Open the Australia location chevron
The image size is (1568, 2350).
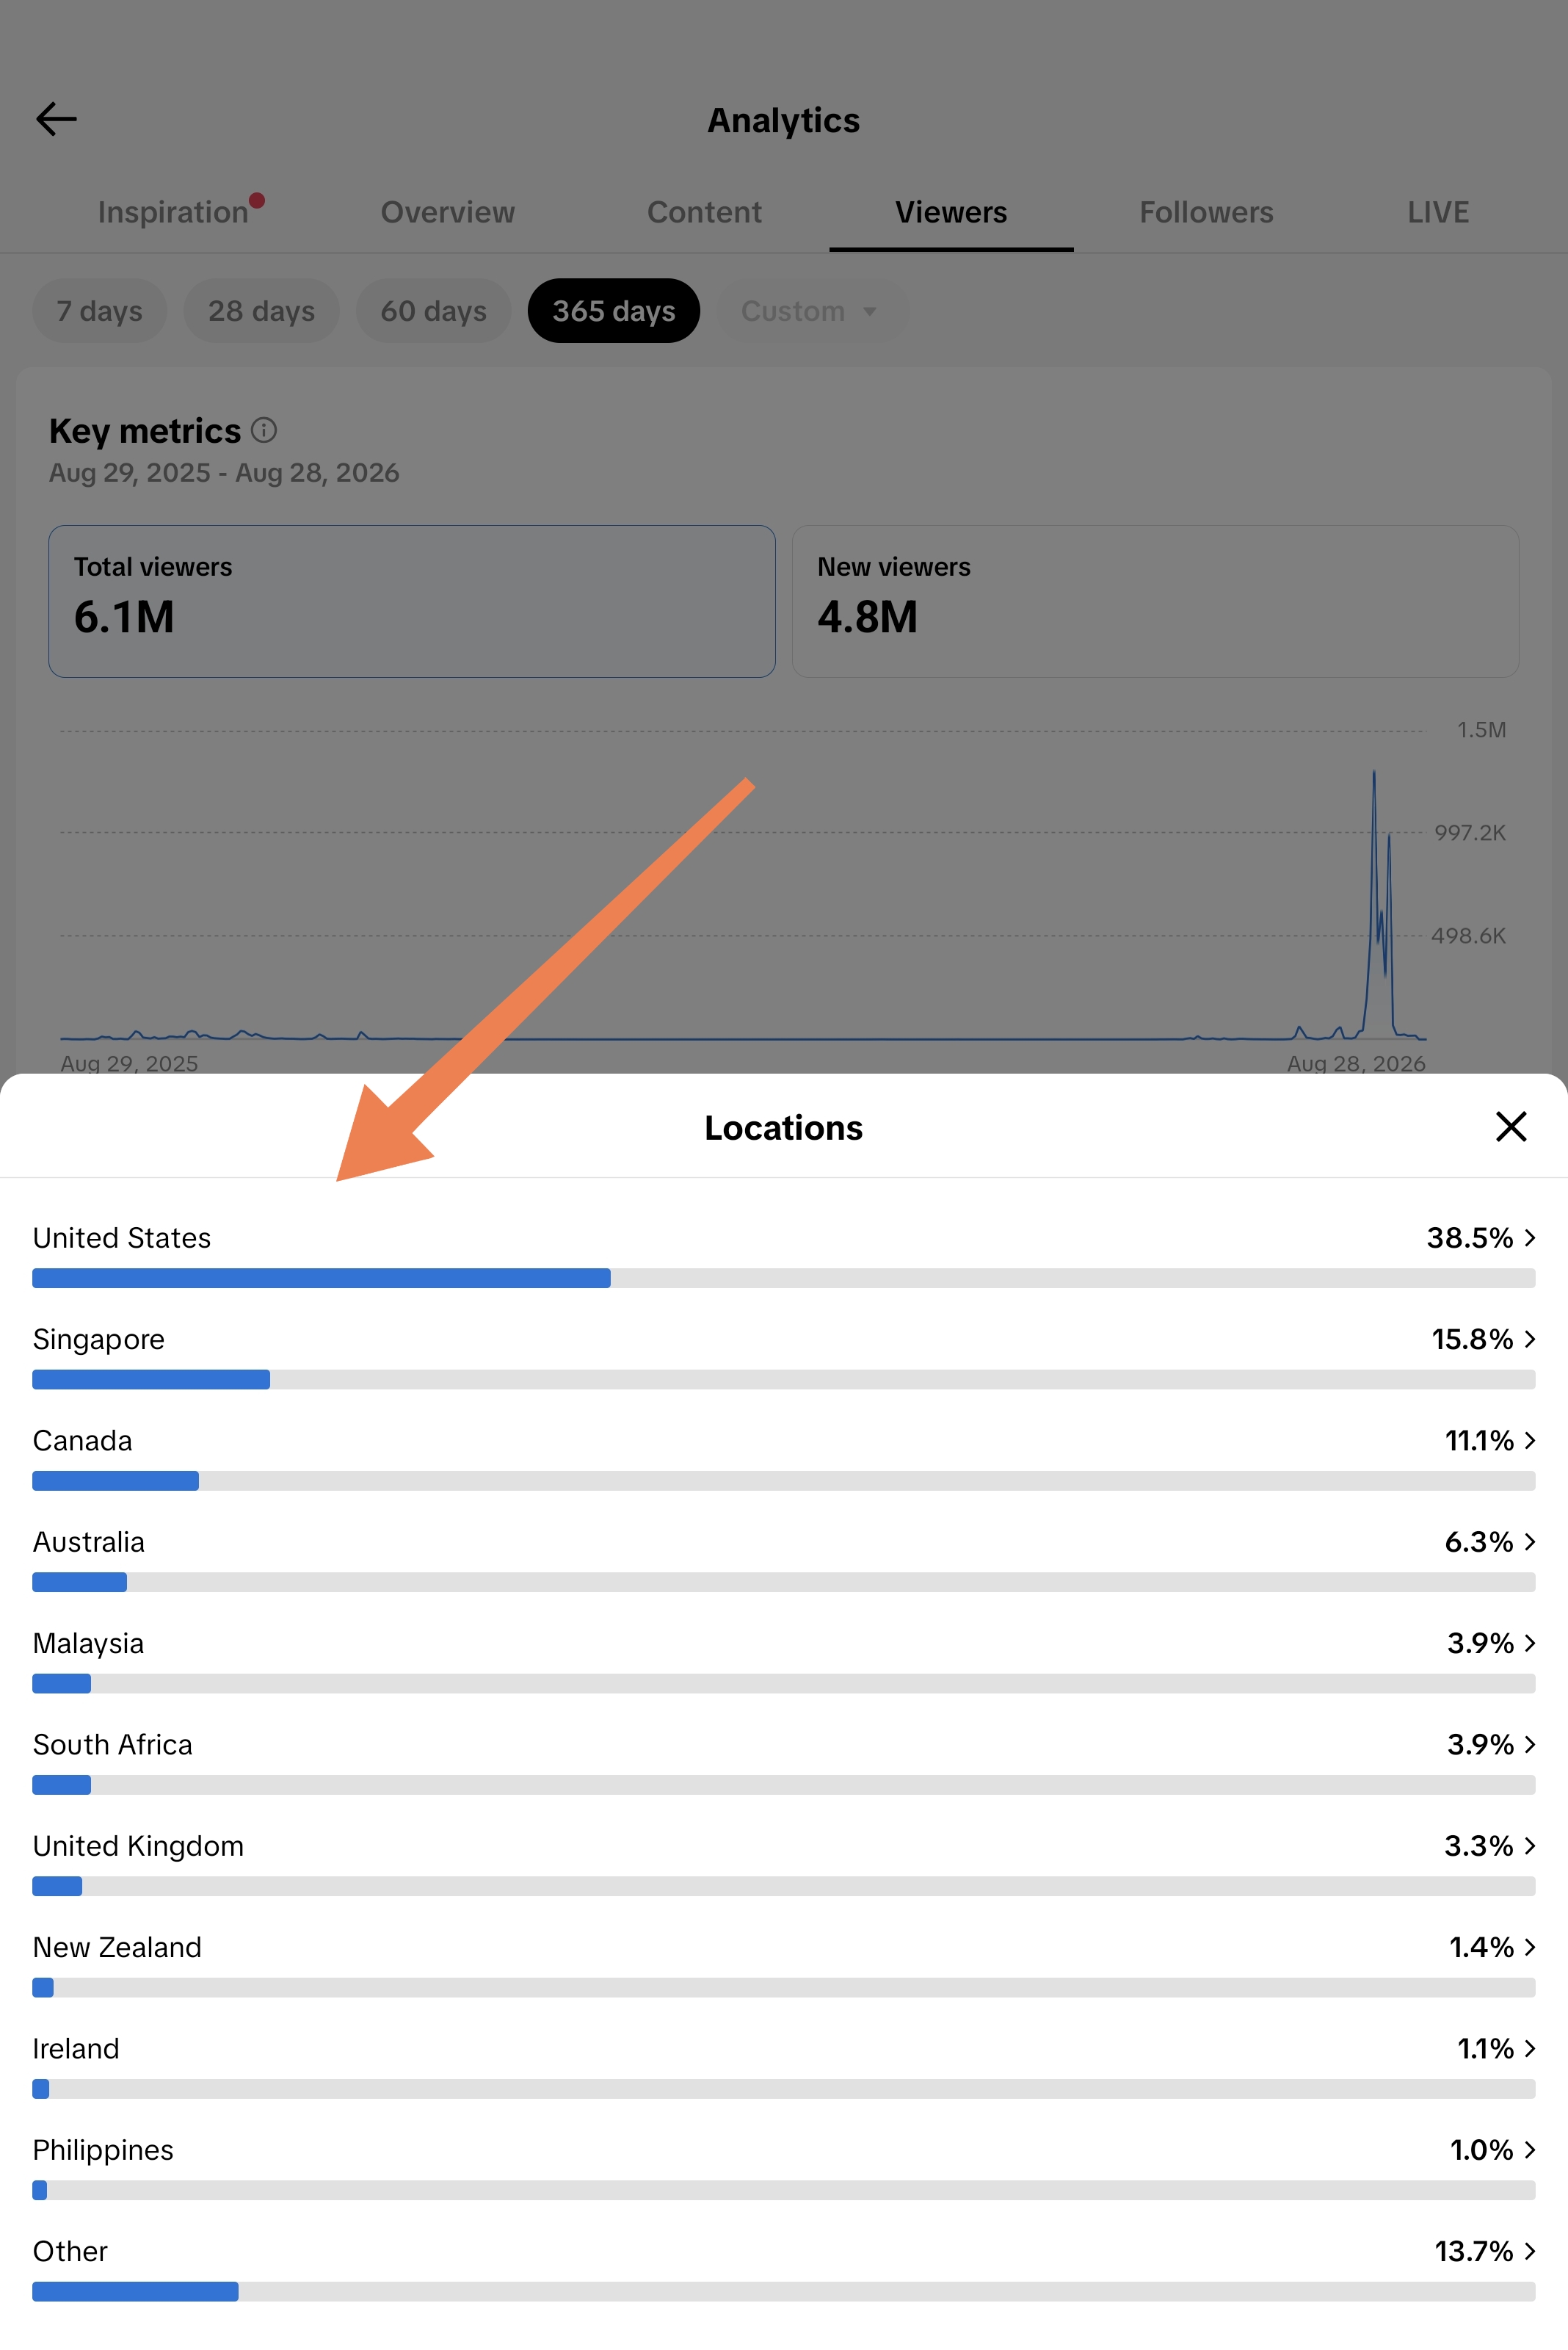[x=1529, y=1541]
